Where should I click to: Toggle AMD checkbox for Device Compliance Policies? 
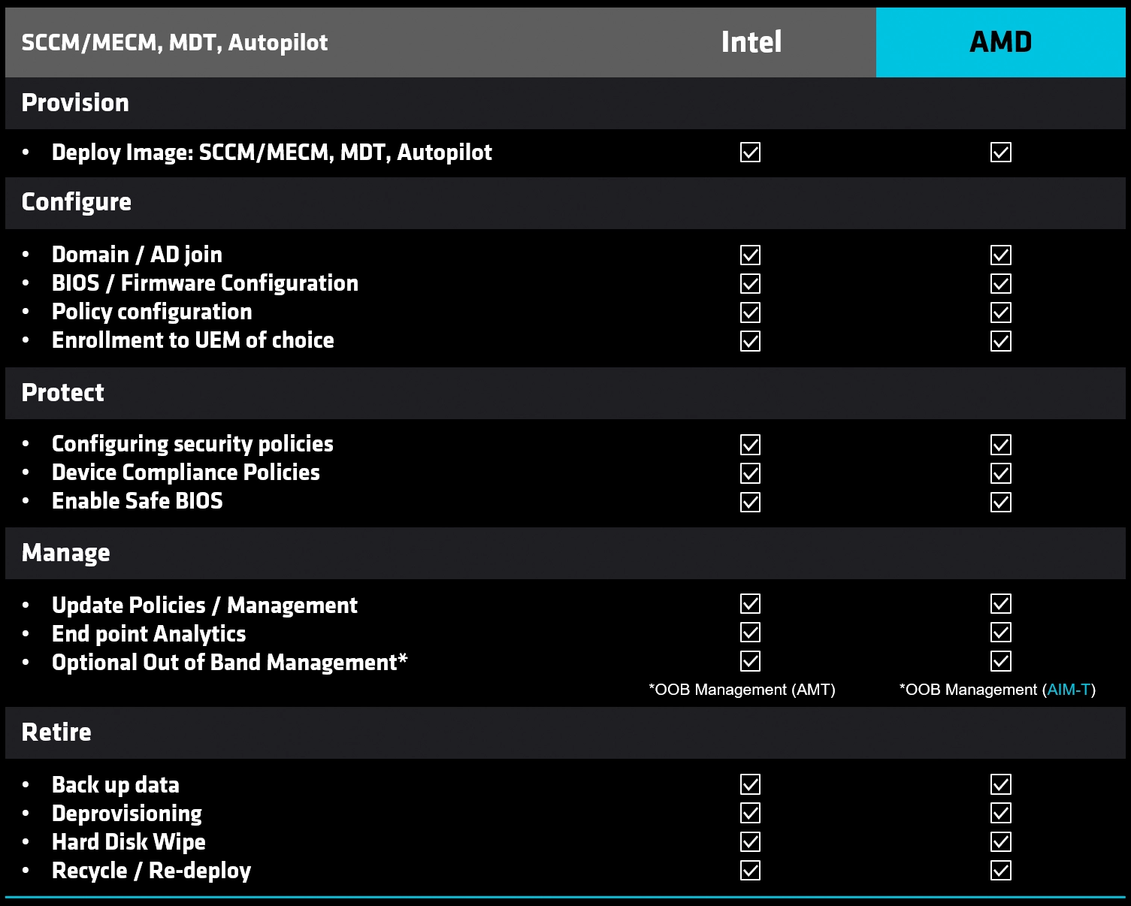pyautogui.click(x=1000, y=473)
